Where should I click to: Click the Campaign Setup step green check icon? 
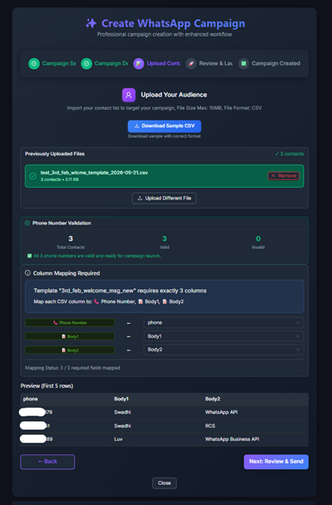34,63
